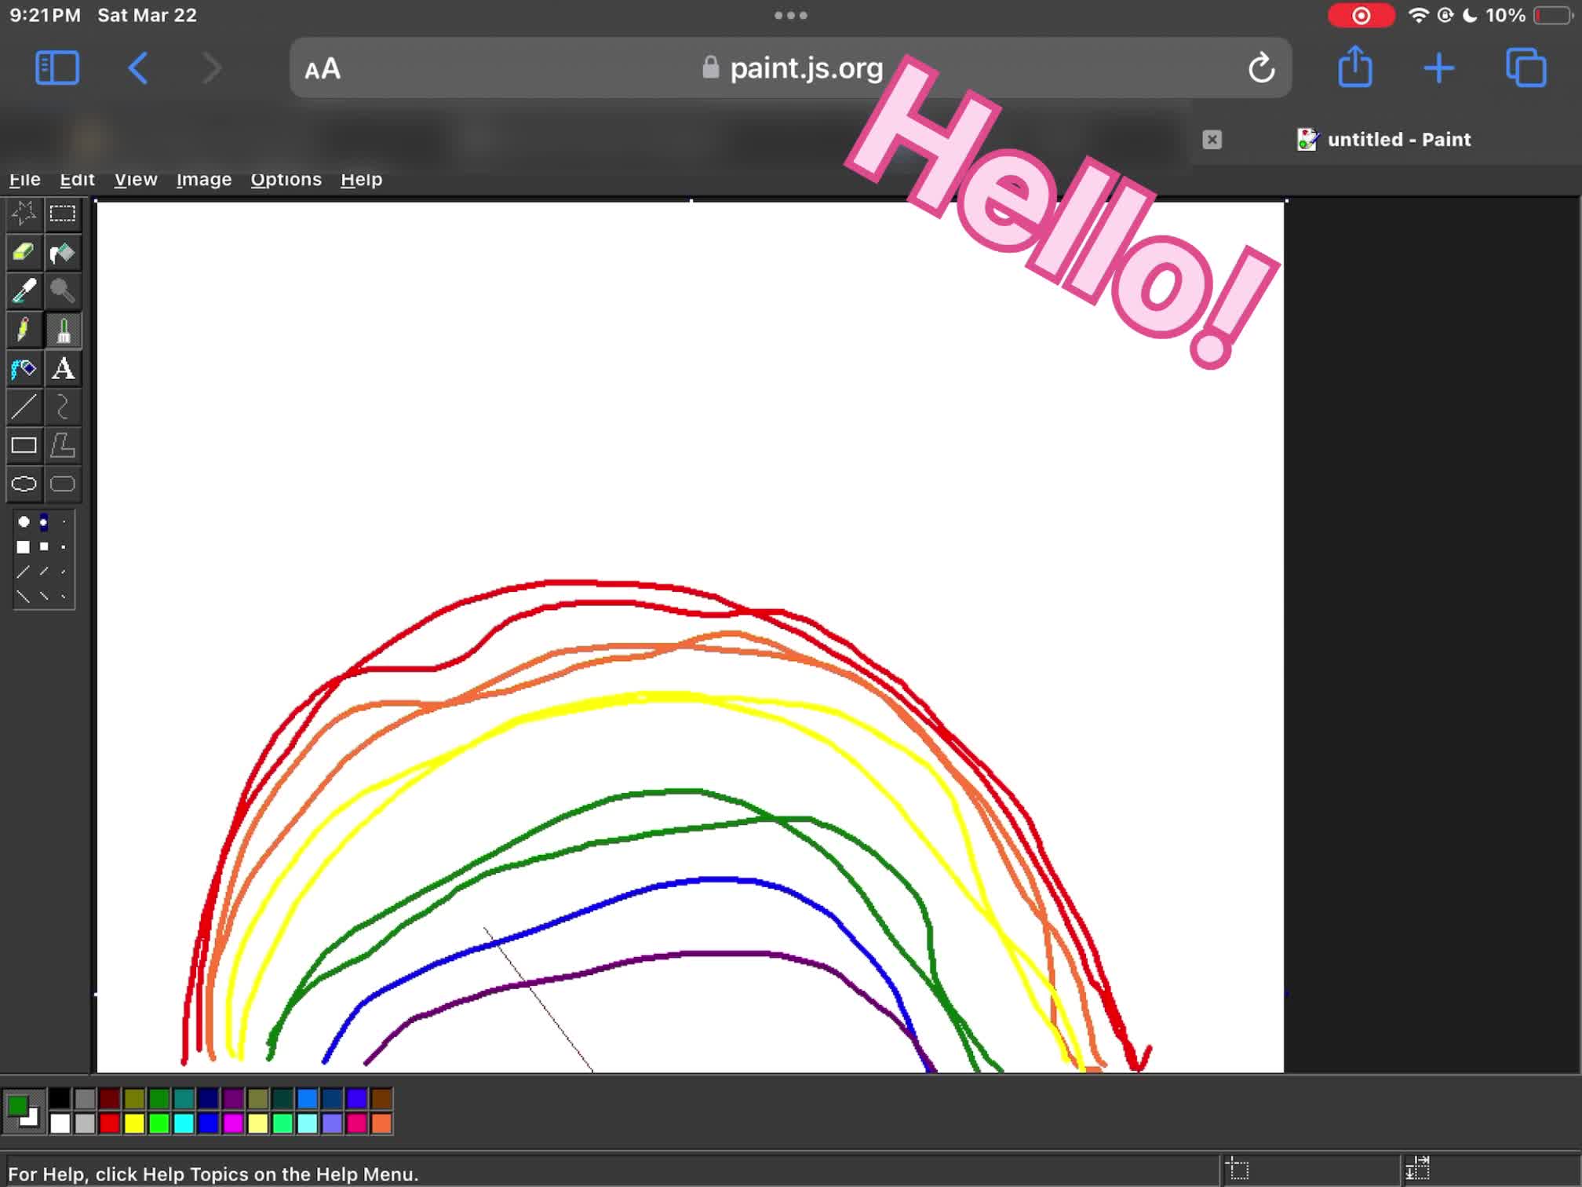Image resolution: width=1582 pixels, height=1187 pixels.
Task: Select the Free-Form Select tool
Action: point(24,214)
